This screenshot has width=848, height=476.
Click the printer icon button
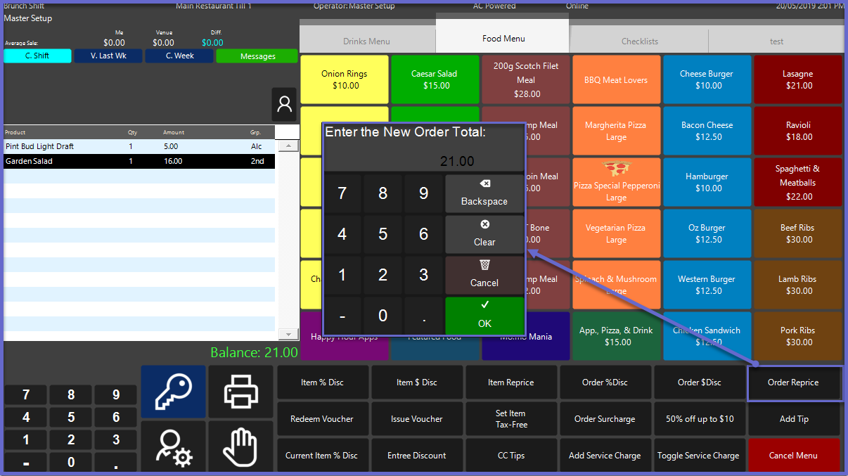(240, 392)
